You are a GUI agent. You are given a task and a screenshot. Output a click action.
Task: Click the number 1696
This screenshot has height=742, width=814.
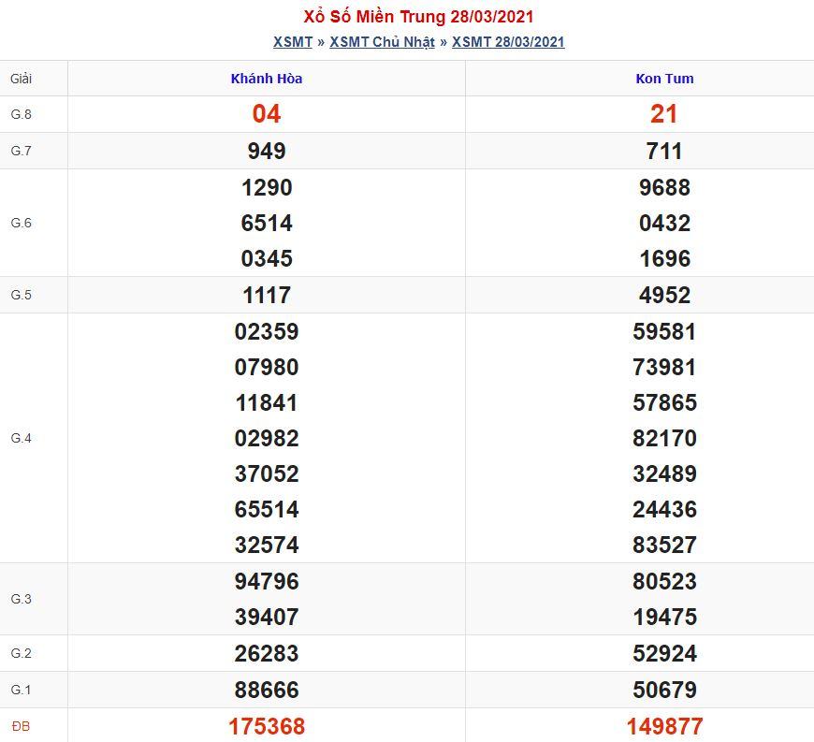coord(665,258)
